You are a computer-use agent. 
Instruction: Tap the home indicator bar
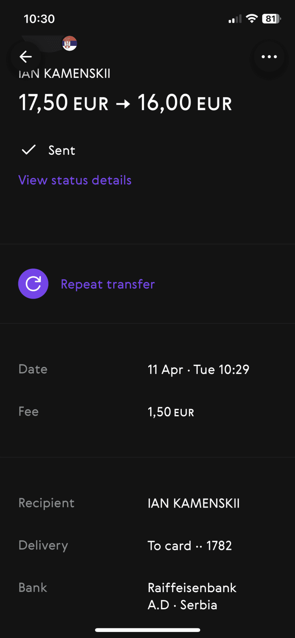(147, 630)
